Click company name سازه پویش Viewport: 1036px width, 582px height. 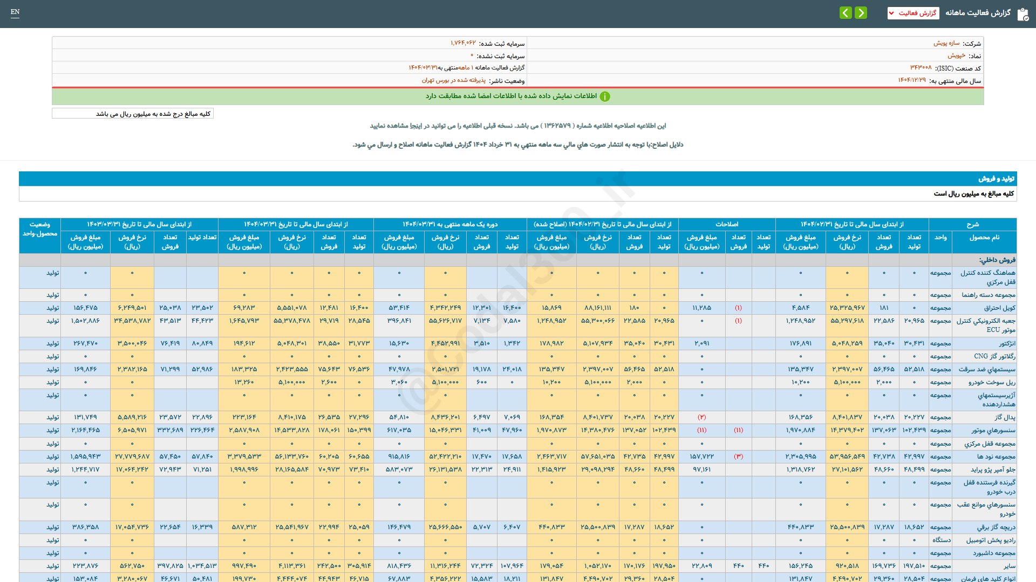pos(946,43)
